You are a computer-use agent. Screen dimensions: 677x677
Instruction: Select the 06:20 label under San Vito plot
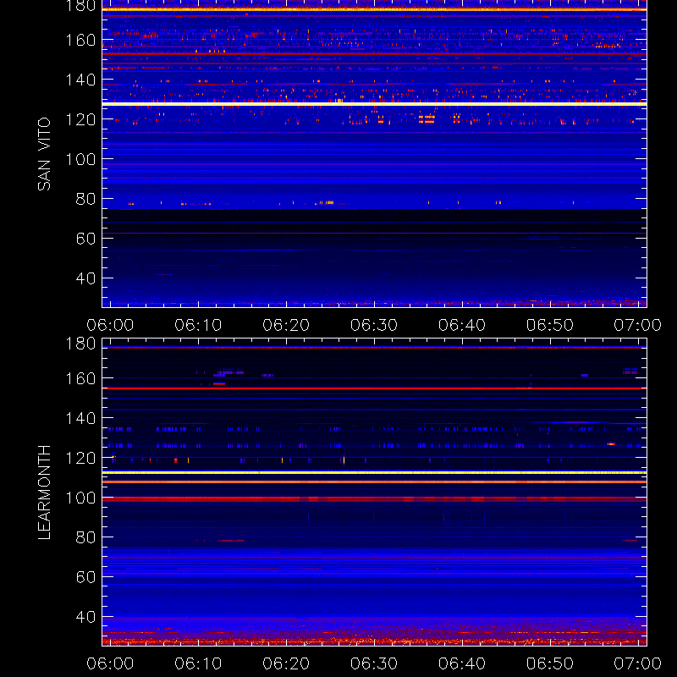tap(286, 325)
